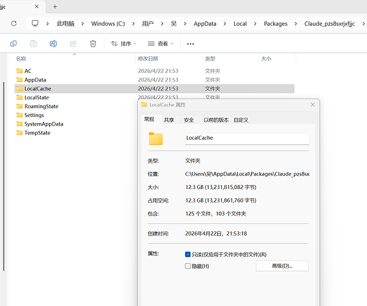The width and height of the screenshot is (367, 306).
Task: Open the sort (排序) dropdown
Action: pyautogui.click(x=124, y=43)
